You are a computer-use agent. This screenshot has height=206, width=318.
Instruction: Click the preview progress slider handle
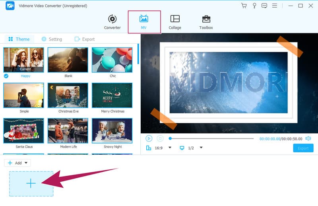[x=170, y=138]
